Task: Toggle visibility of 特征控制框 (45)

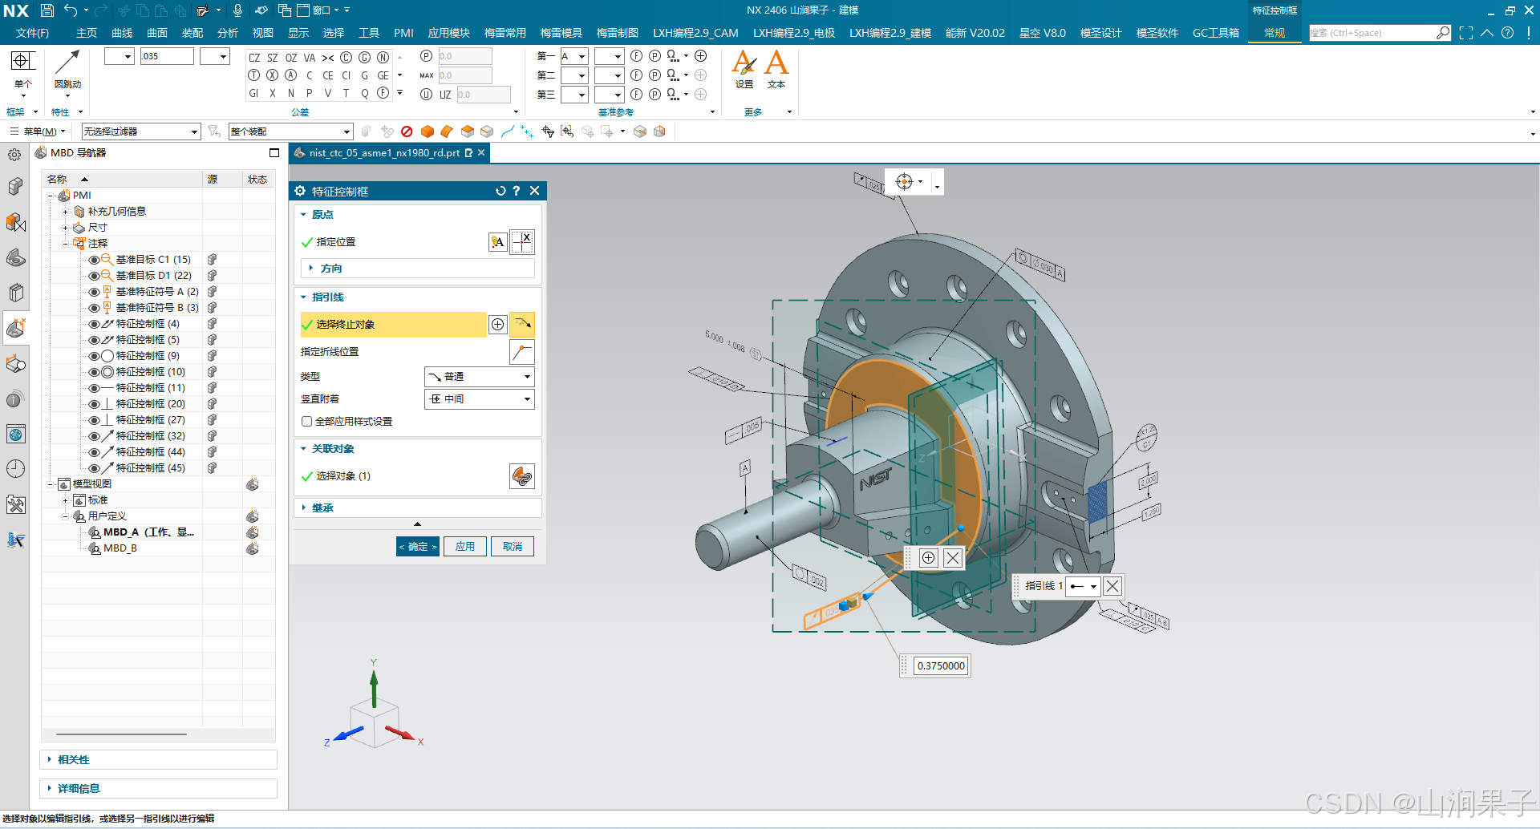Action: tap(94, 468)
